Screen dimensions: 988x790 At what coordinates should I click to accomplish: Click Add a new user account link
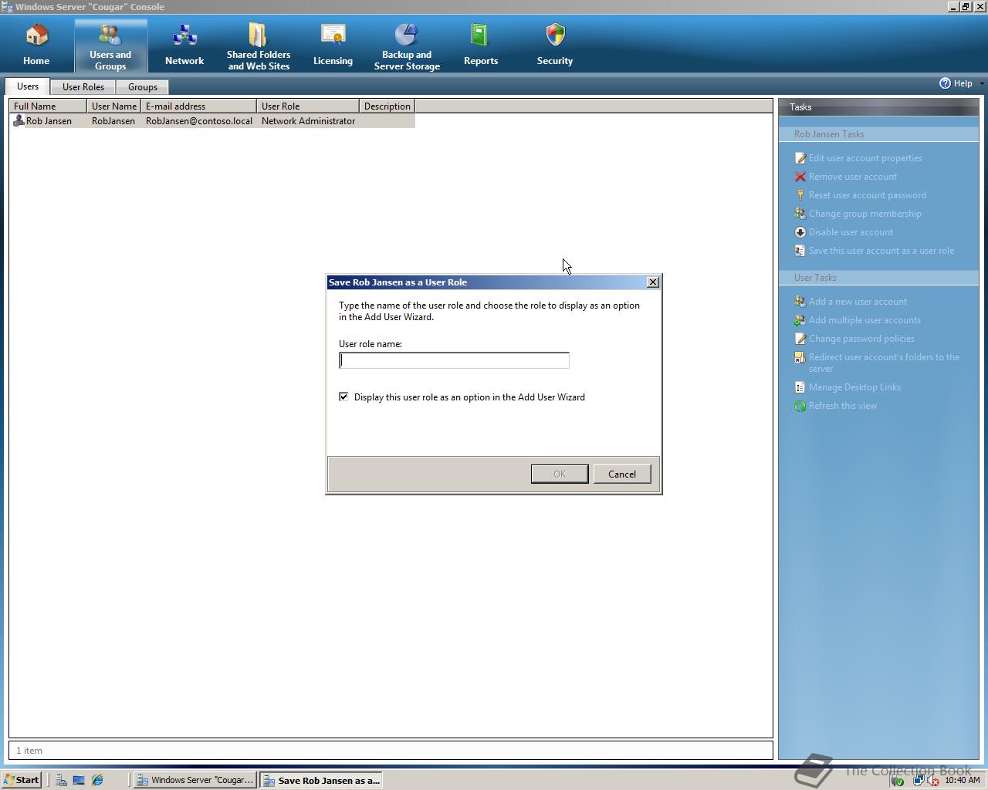click(858, 302)
